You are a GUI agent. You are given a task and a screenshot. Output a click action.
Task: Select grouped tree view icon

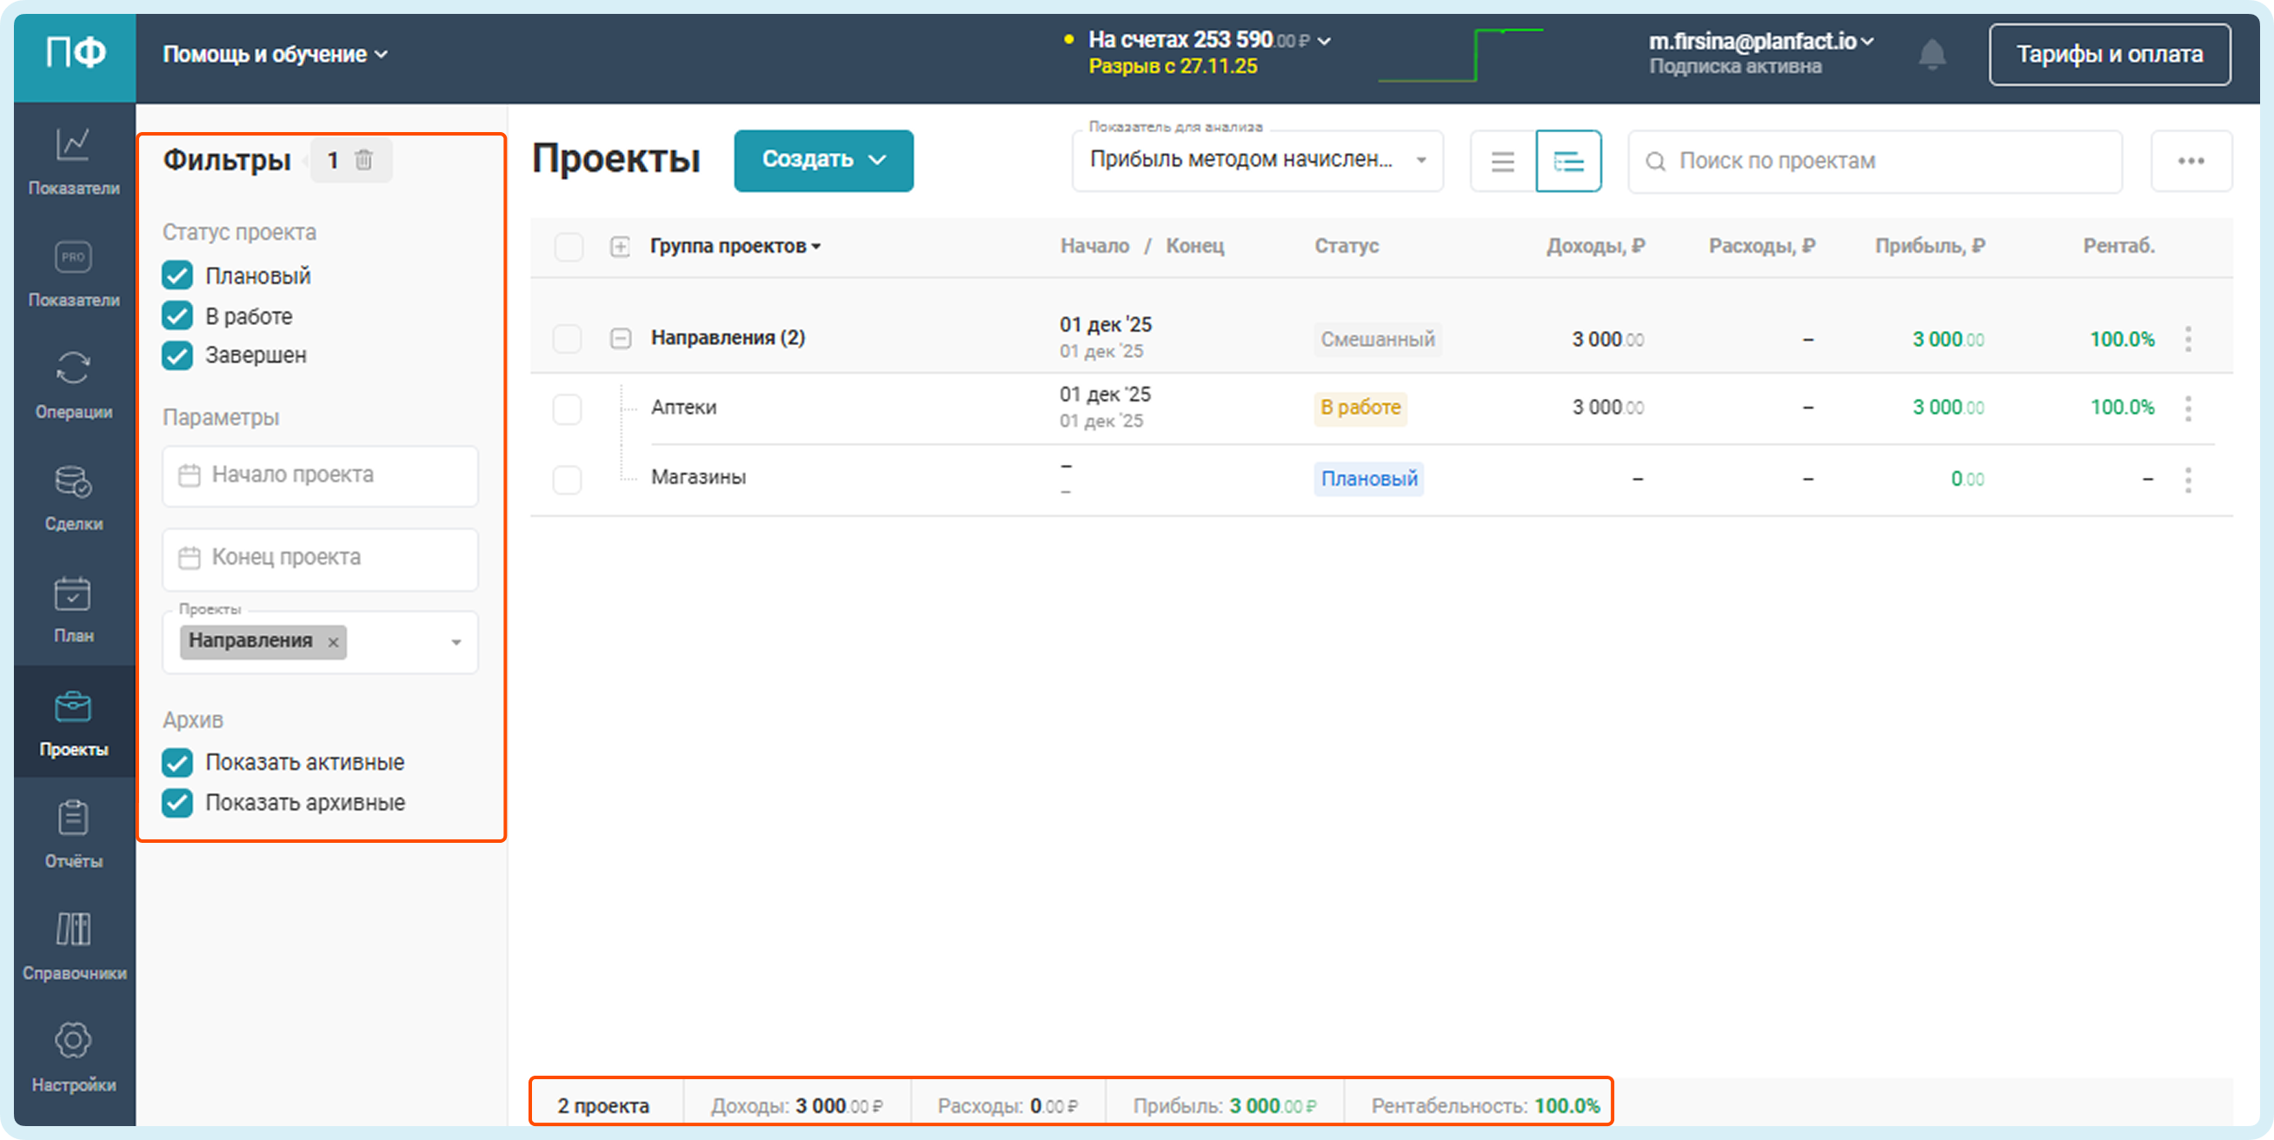click(1568, 162)
